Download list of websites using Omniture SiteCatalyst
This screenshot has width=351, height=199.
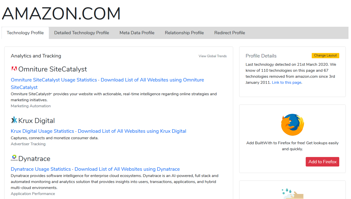pos(107,83)
